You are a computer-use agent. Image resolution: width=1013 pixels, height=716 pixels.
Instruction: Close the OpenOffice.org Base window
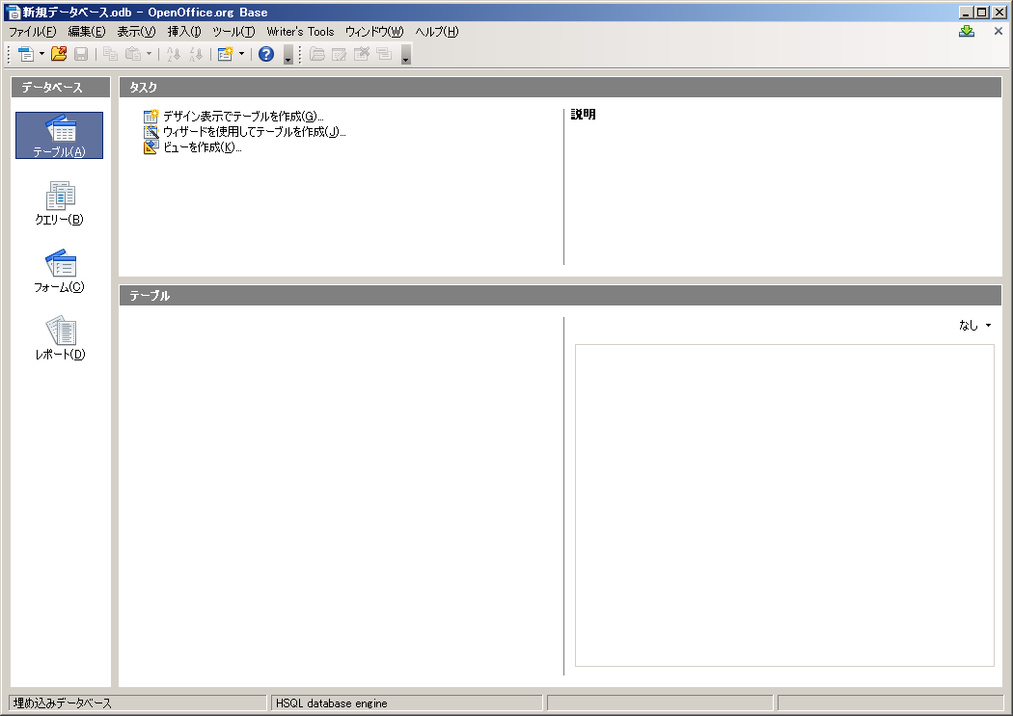pos(999,13)
